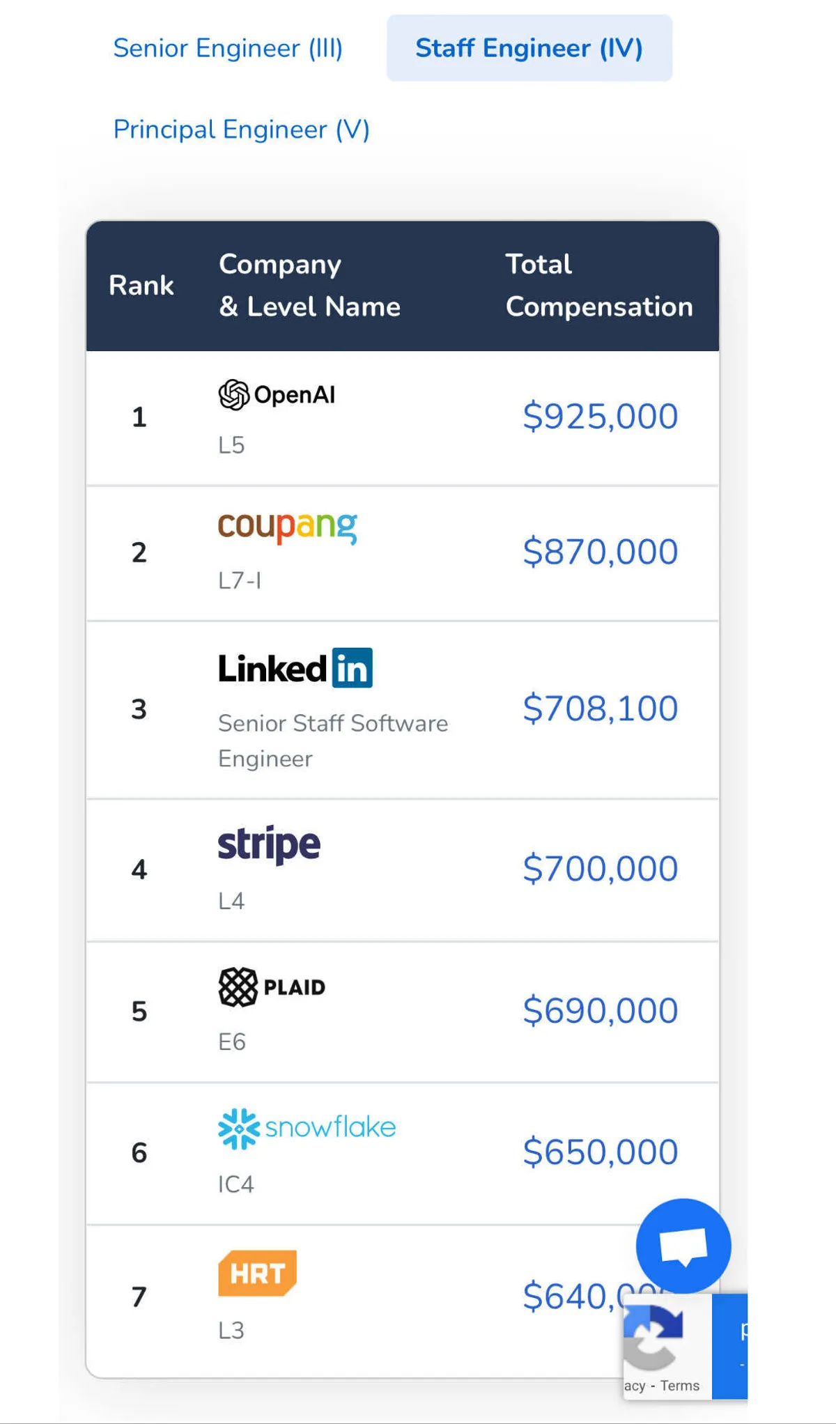Image resolution: width=836 pixels, height=1424 pixels.
Task: Click the OpenAI logo
Action: click(277, 395)
